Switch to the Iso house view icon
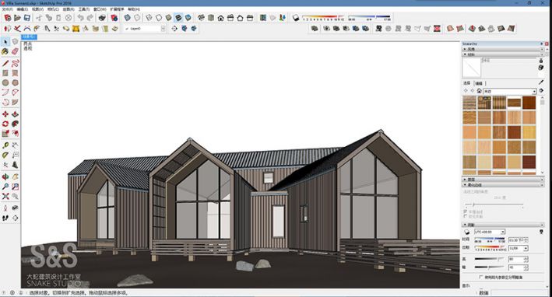Viewport: 552px width, 297px height. click(x=201, y=18)
